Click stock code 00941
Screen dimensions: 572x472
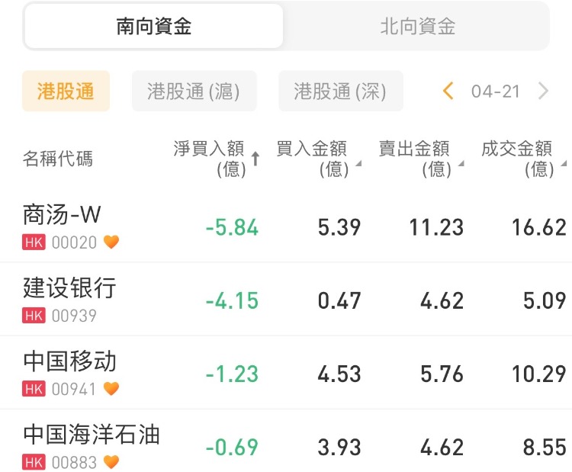(74, 389)
